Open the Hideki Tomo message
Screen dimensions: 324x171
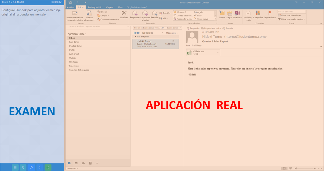click(155, 44)
